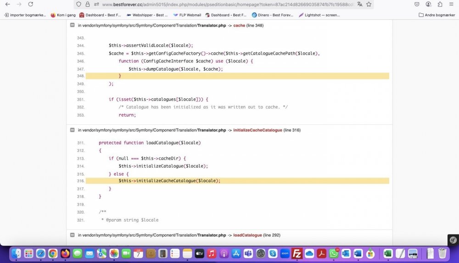Screen dimensions: 459x263
Task: Open the extensions puzzle icon
Action: 440,5
